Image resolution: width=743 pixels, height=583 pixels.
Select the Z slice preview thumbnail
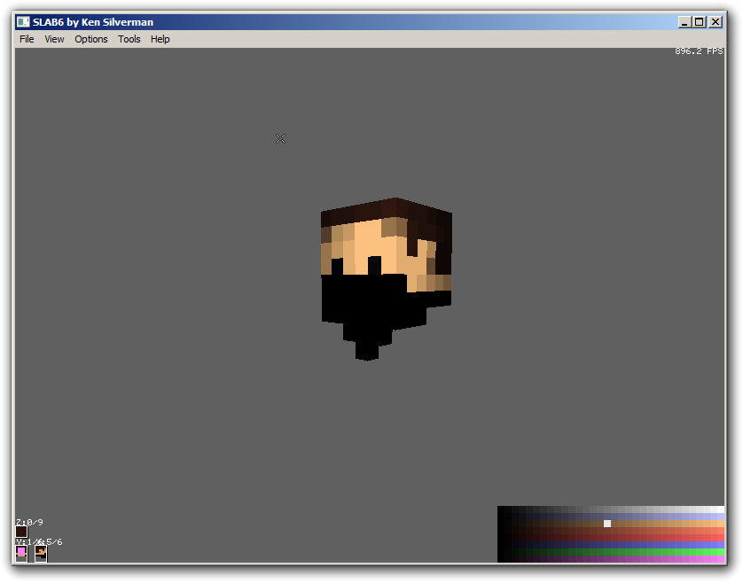pyautogui.click(x=21, y=532)
